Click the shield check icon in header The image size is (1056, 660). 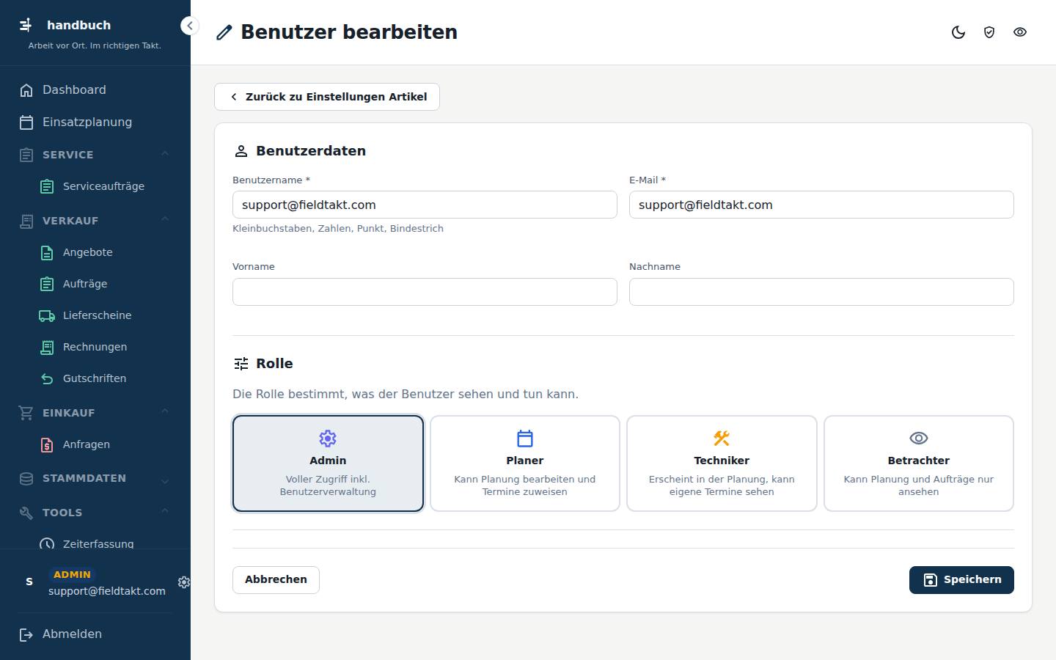989,32
